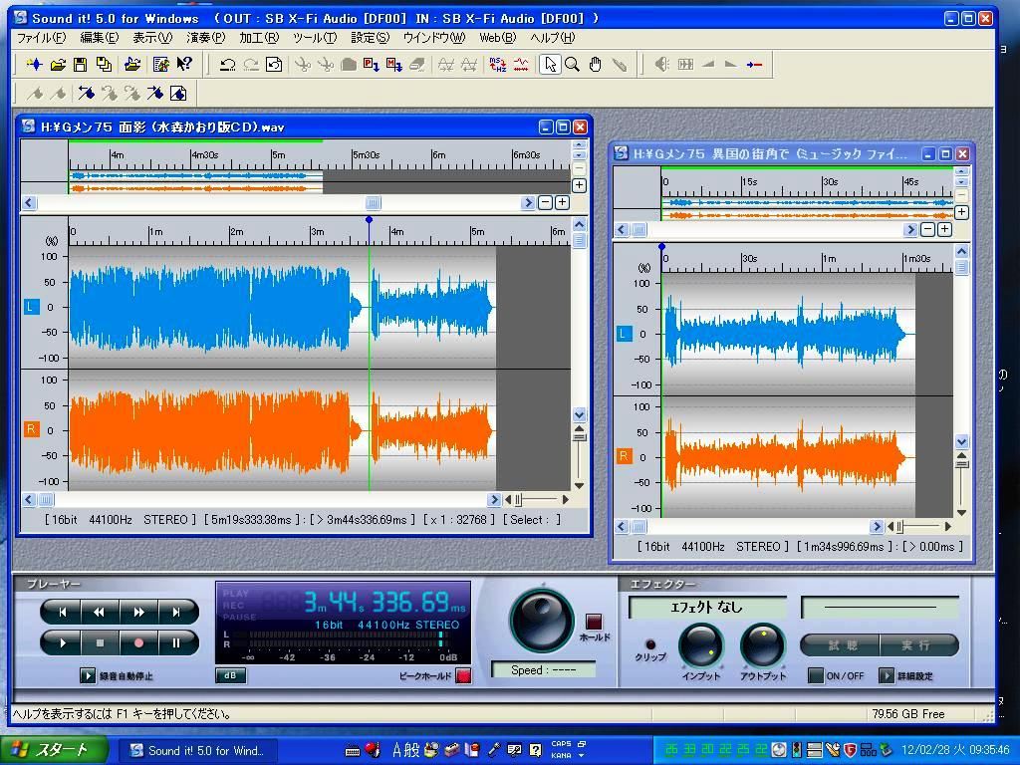Click the playhead marker above waveform
The width and height of the screenshot is (1020, 765).
tap(369, 220)
